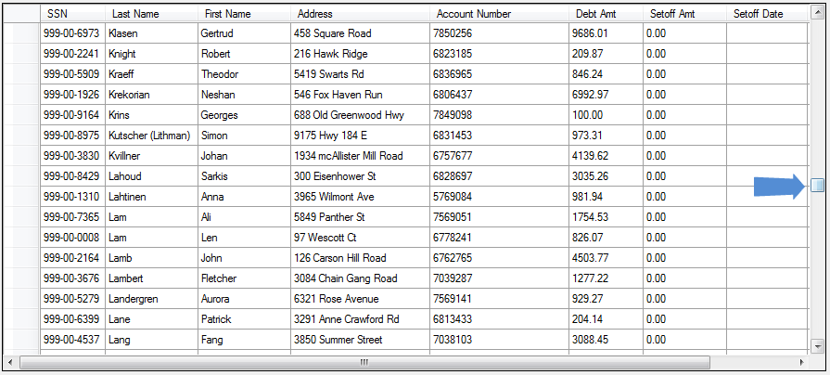The height and width of the screenshot is (375, 830).
Task: Click the horizontal scrollbar right arrow
Action: [803, 363]
